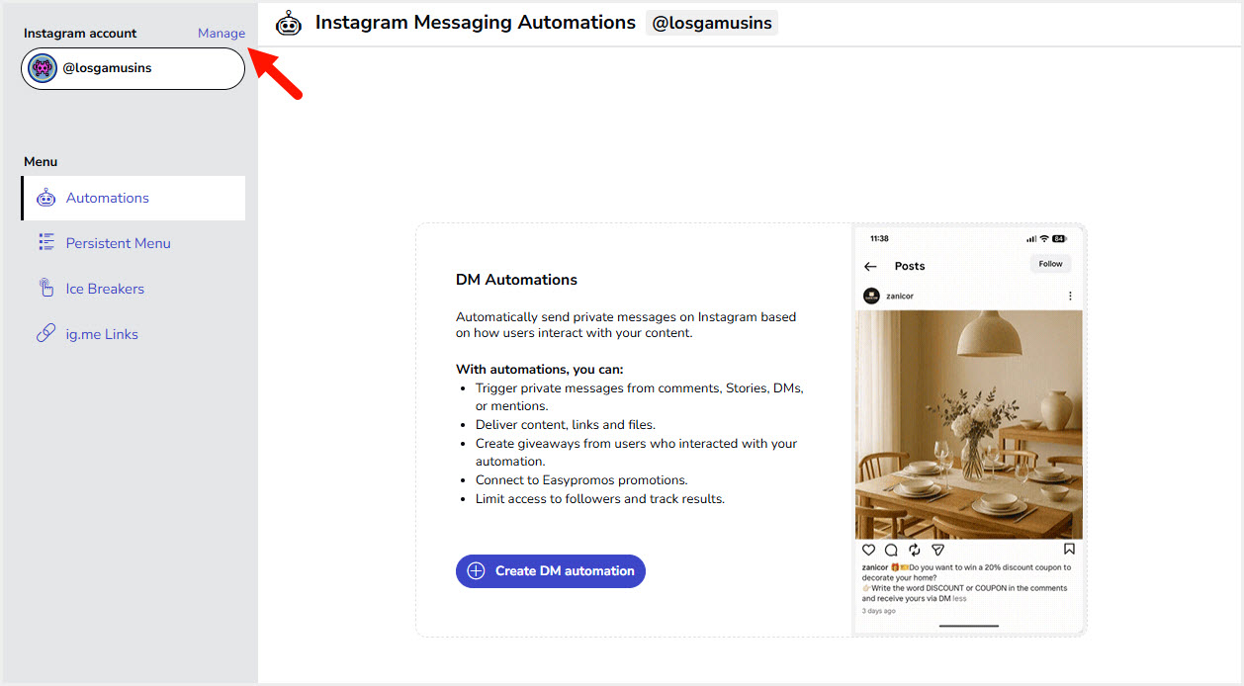Tap the repost arrows icon under the post
Viewport: 1244px width, 686px height.
pos(915,550)
